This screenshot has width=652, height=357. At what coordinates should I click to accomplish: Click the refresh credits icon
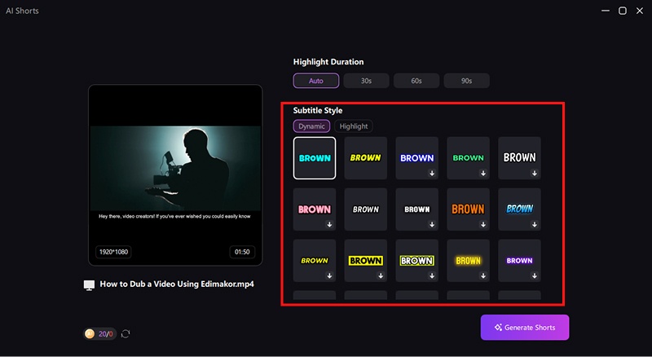pos(126,333)
